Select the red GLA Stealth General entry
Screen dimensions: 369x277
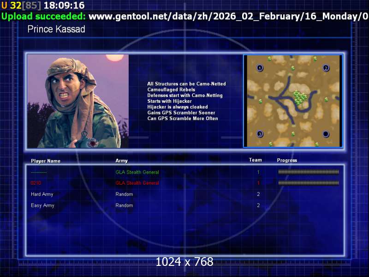(137, 183)
